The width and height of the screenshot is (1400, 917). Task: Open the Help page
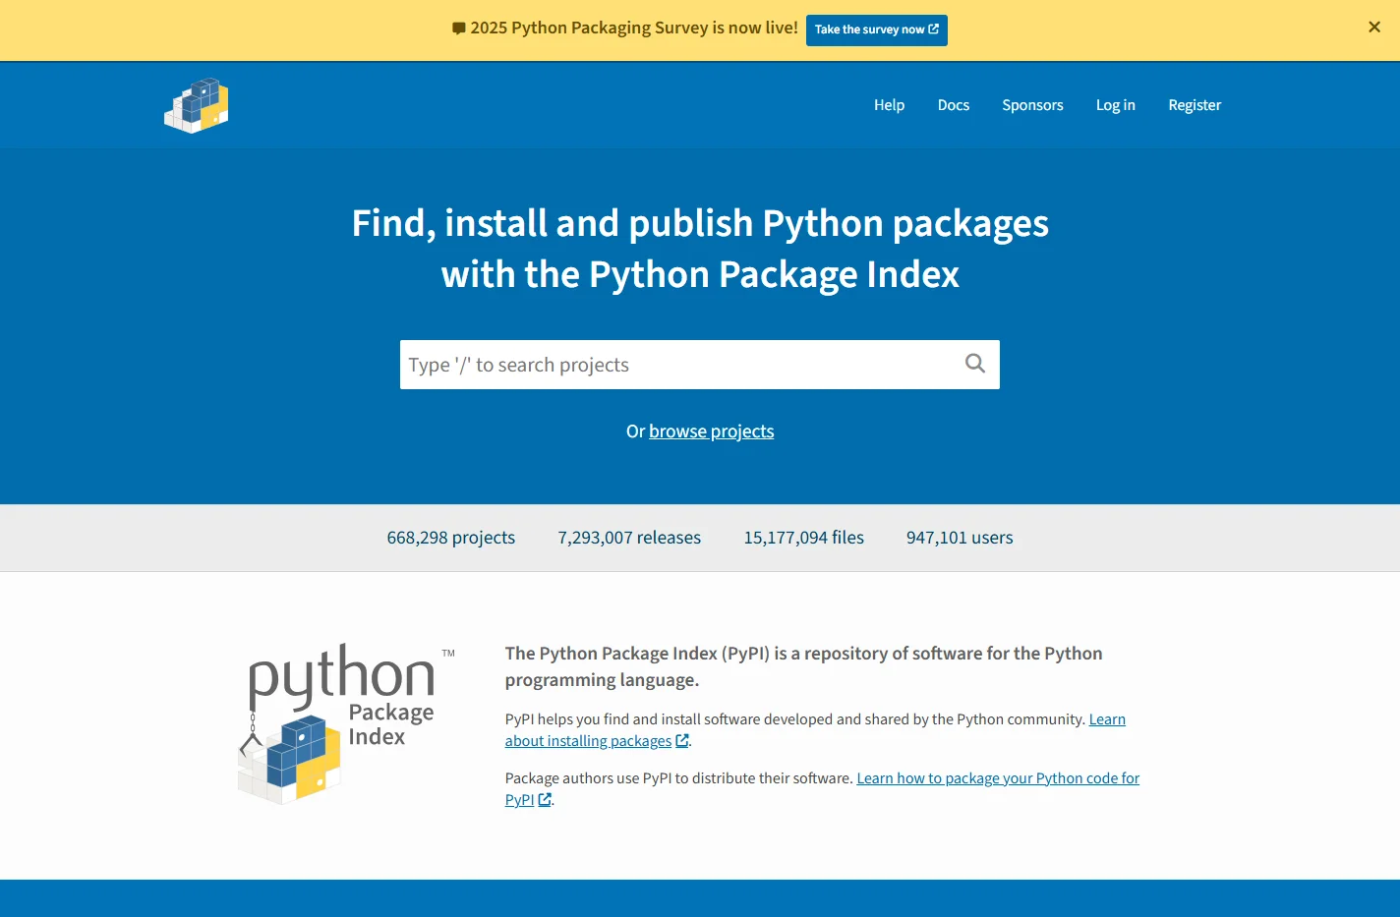(889, 105)
